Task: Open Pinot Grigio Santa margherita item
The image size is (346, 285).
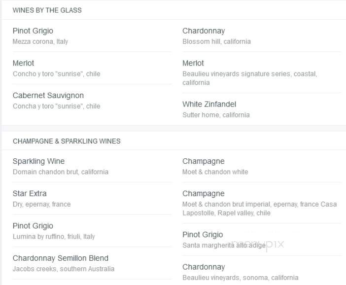Action: coord(262,240)
